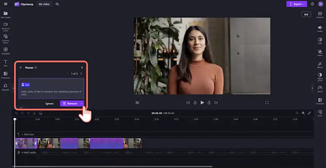Rewind five seconds
The height and width of the screenshot is (168, 326).
coord(195,102)
